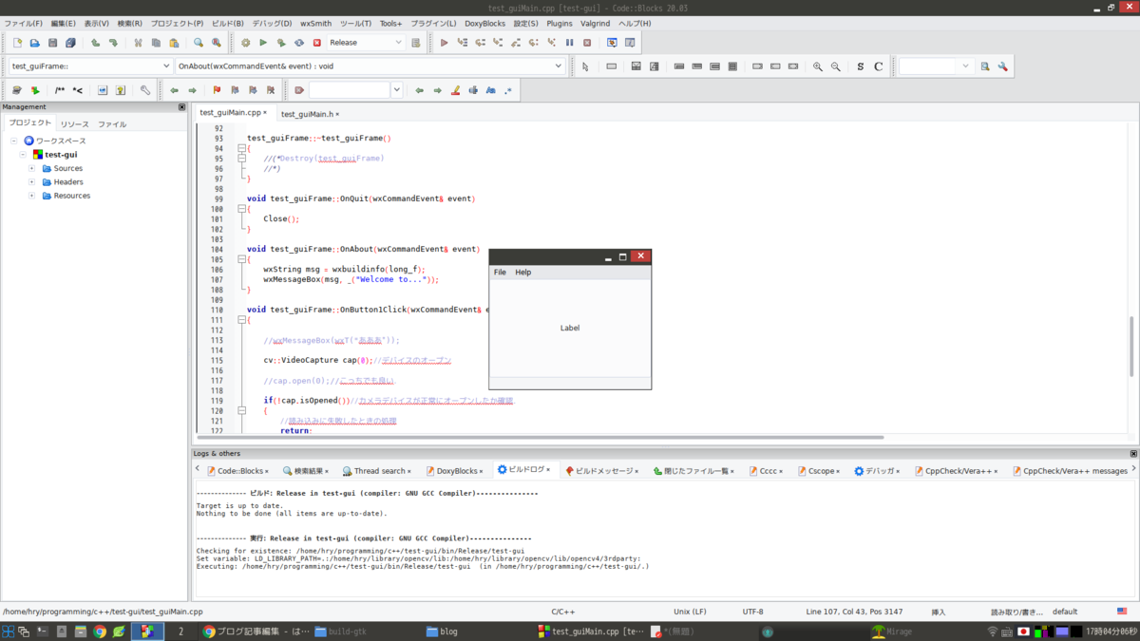Screen dimensions: 1140x641
Task: Build the project using the gear icon
Action: click(246, 43)
